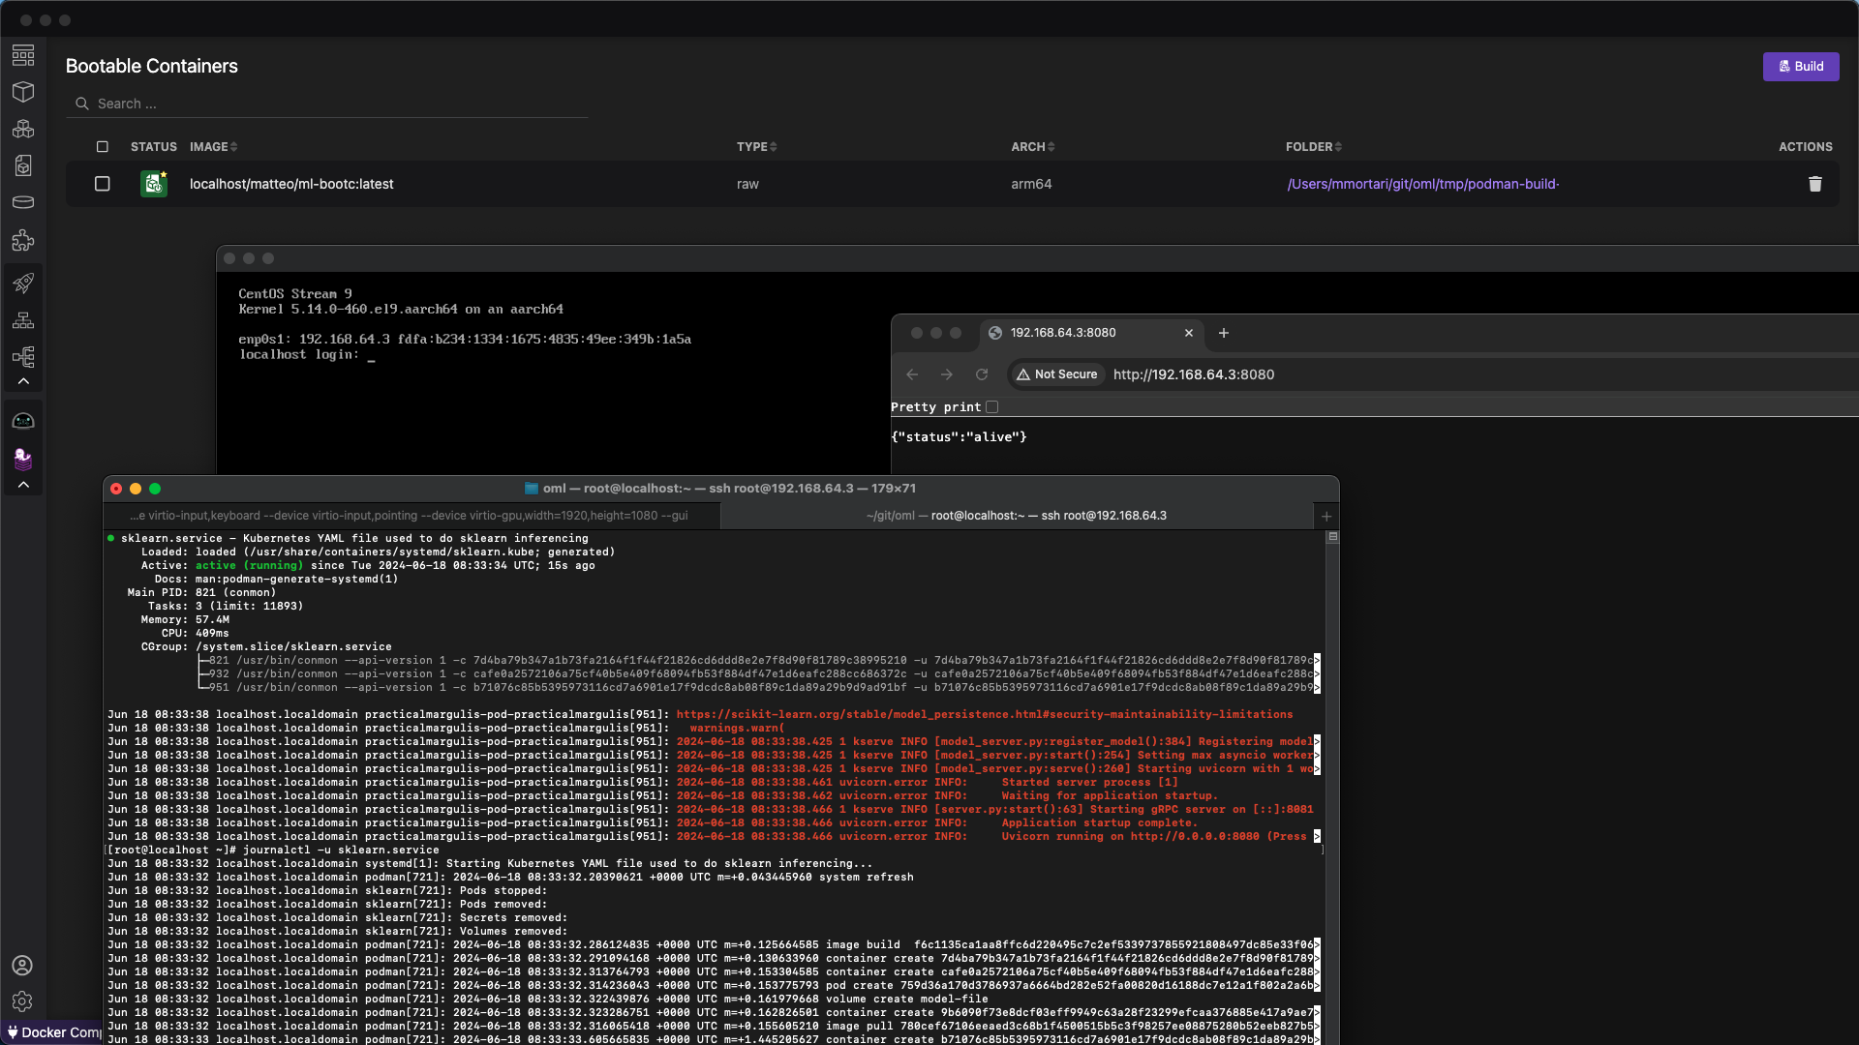Switch to the ~/git/oml ssh terminal tab
Viewport: 1859px width, 1045px height.
tap(1017, 516)
